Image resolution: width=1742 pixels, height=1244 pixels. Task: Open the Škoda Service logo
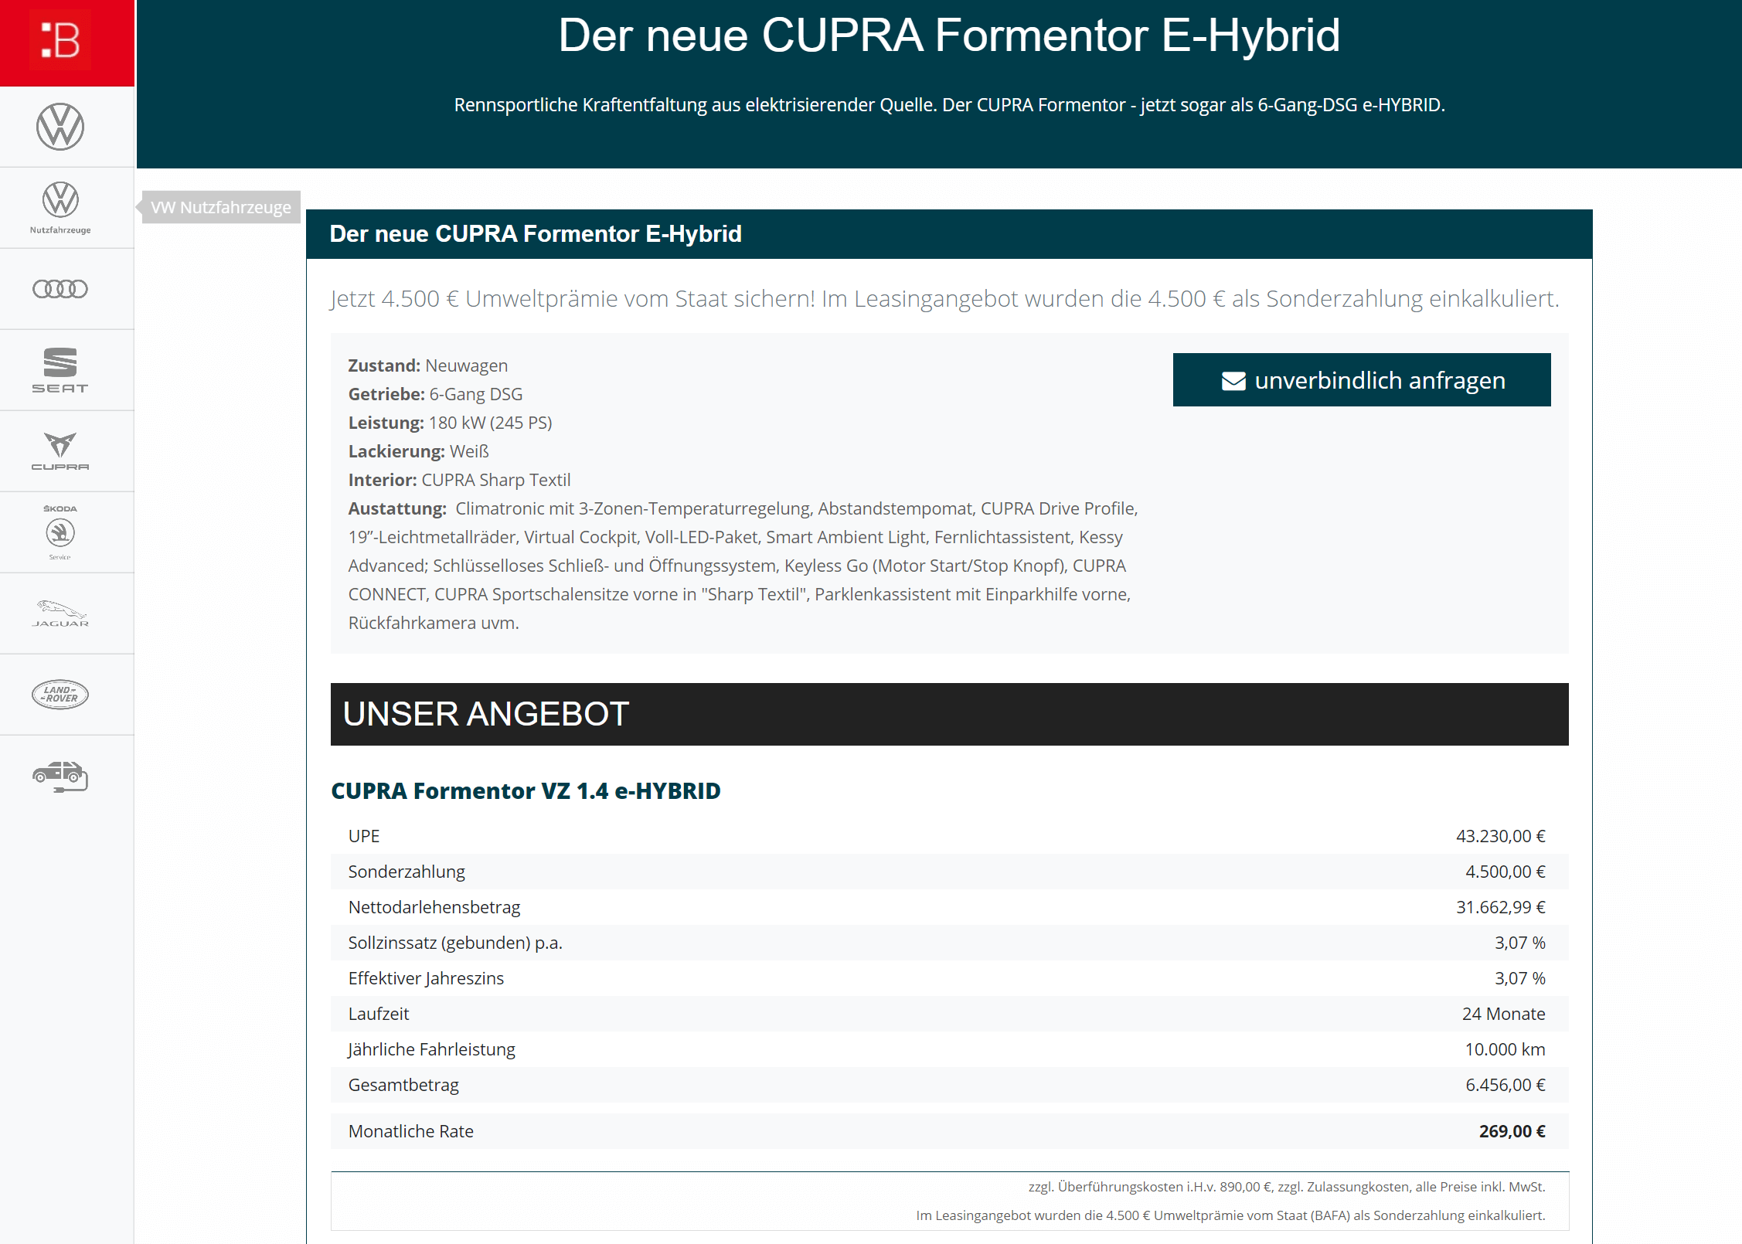coord(60,532)
